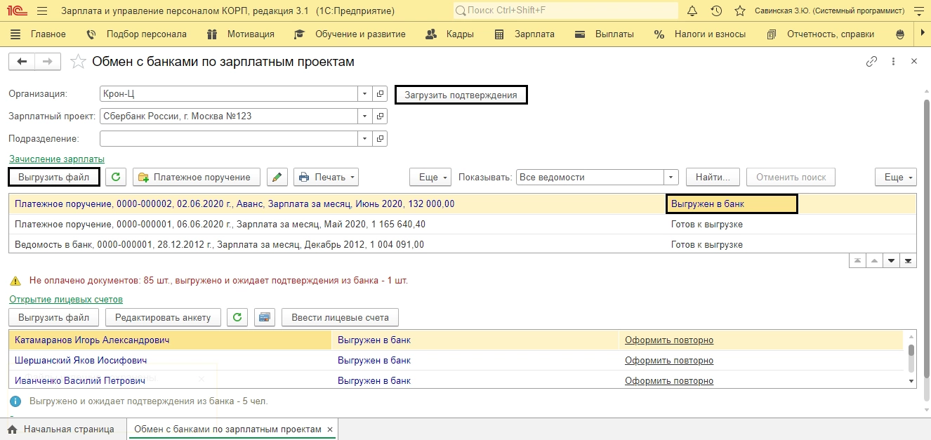Open the Показывать filter dropdown
The height and width of the screenshot is (440, 931).
672,178
